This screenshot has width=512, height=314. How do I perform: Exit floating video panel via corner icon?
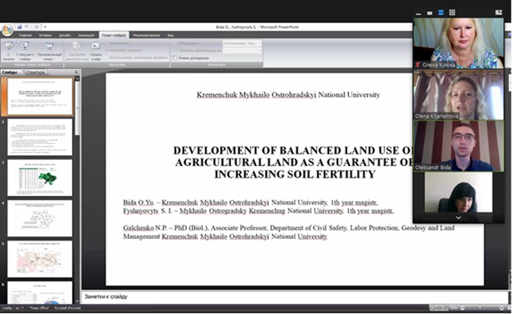[x=499, y=13]
